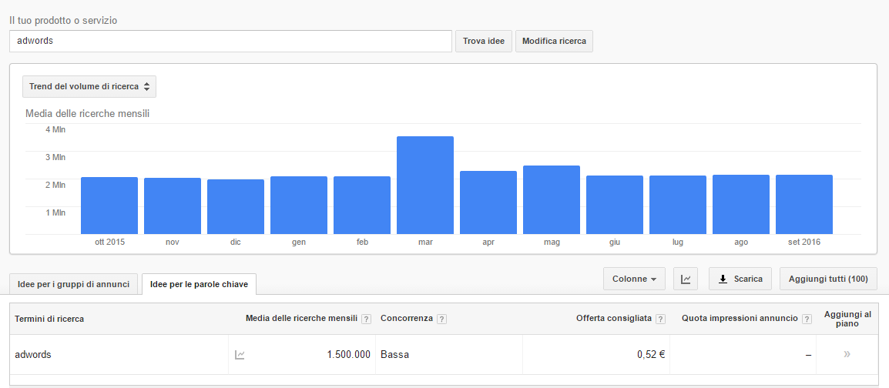Open help icon next to Concorrenza
Image resolution: width=889 pixels, height=388 pixels.
(441, 319)
